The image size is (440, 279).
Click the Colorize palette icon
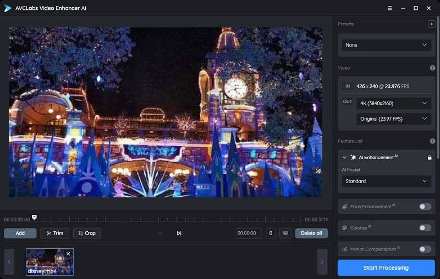pyautogui.click(x=345, y=228)
